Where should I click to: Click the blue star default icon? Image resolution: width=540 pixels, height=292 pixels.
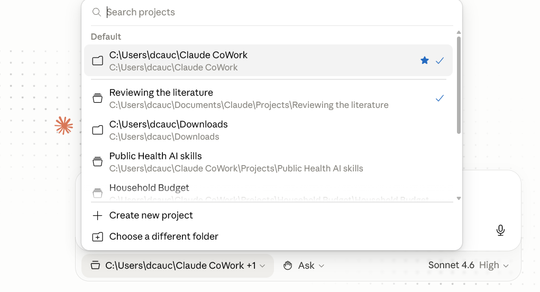point(425,61)
